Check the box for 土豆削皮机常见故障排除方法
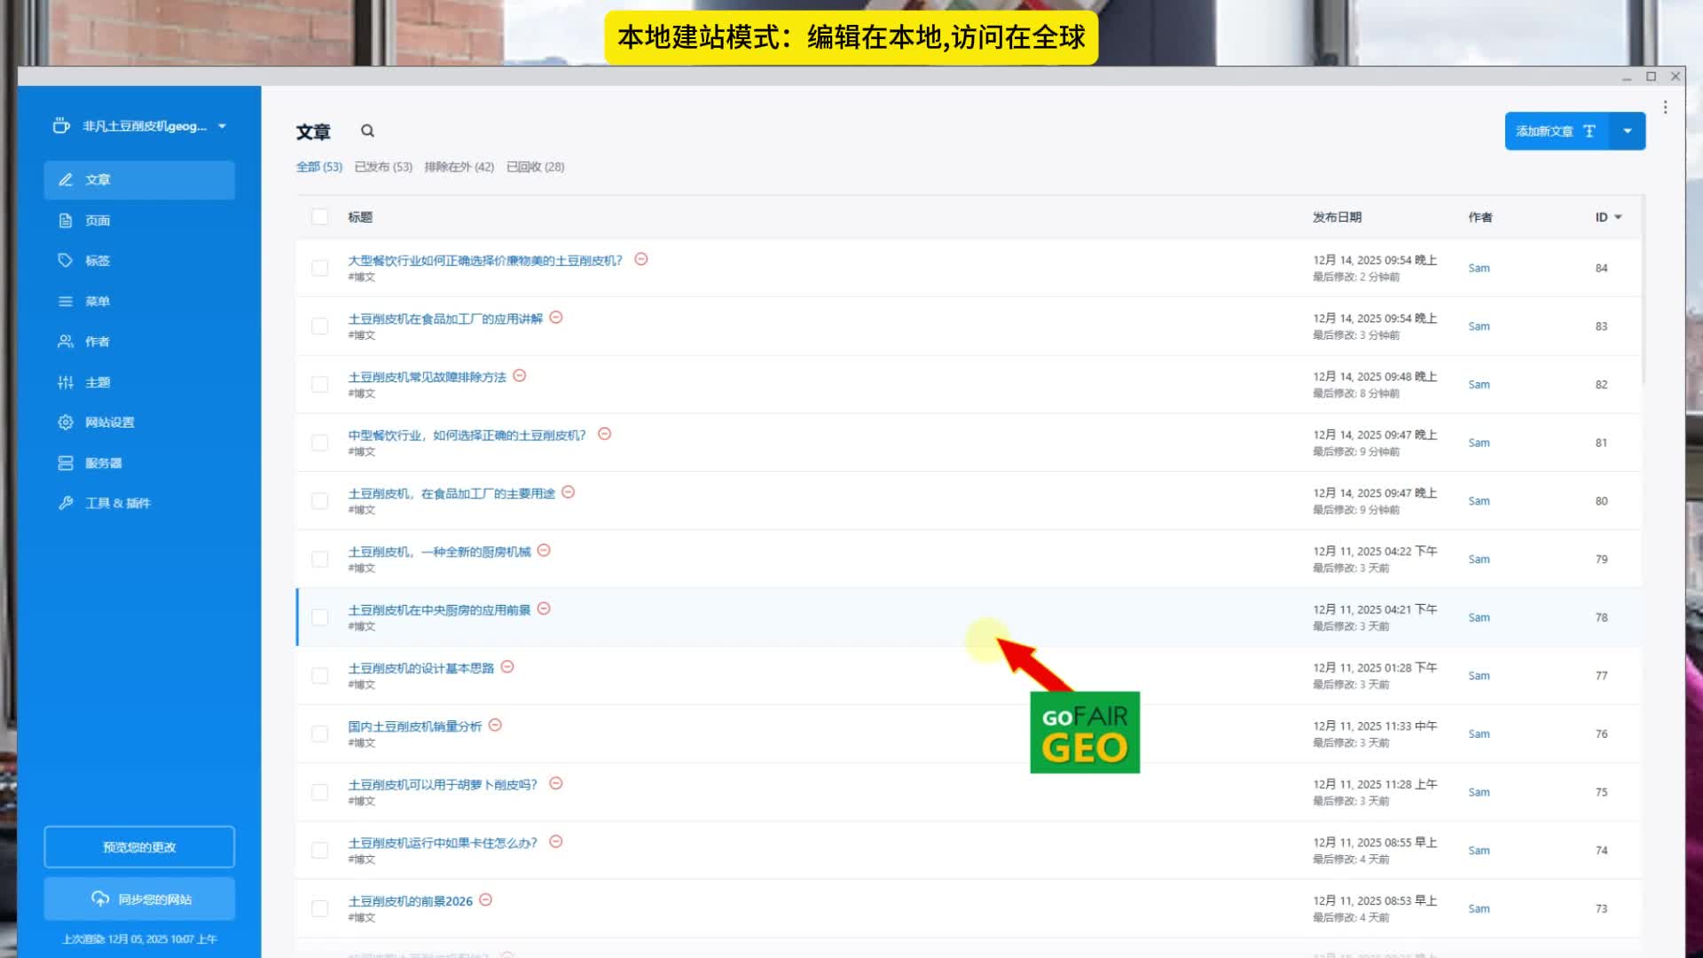 click(320, 385)
